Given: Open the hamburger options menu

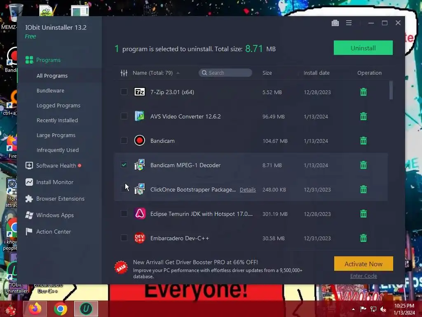Looking at the screenshot, I should point(349,23).
